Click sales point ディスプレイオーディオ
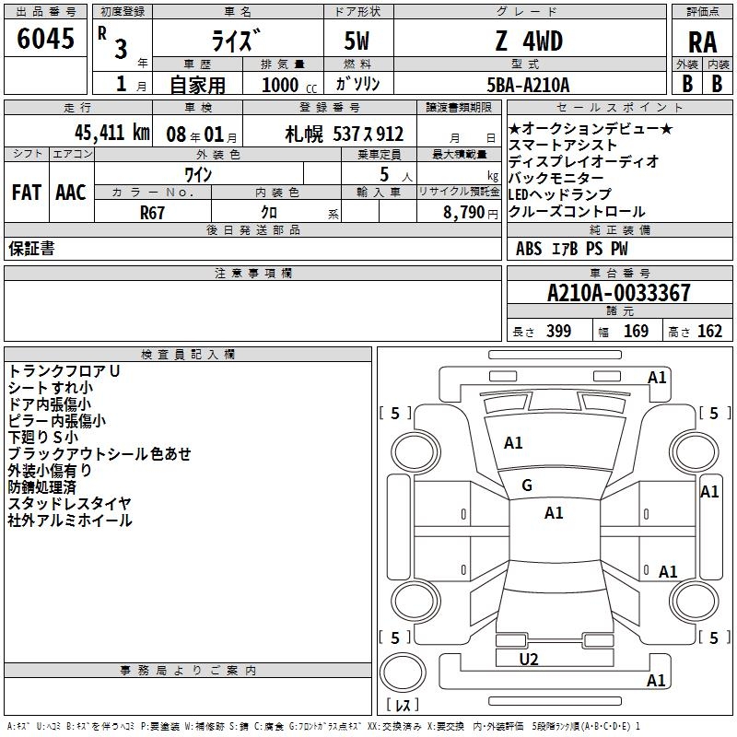 (x=584, y=161)
